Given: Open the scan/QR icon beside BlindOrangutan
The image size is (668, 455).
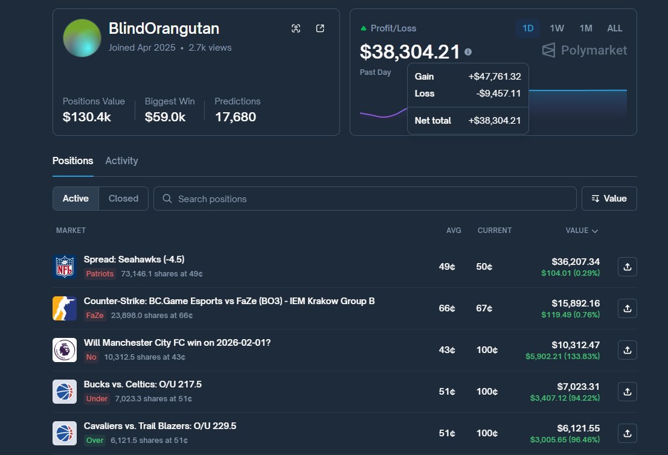Looking at the screenshot, I should click(x=296, y=28).
